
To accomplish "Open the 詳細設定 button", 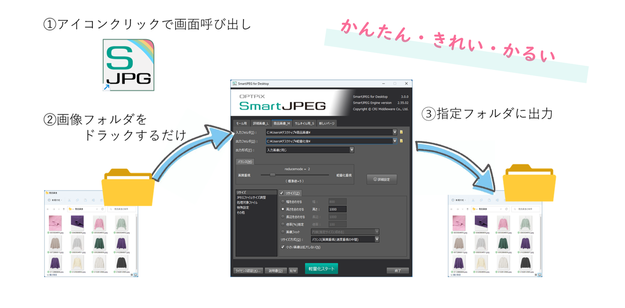I will [382, 179].
